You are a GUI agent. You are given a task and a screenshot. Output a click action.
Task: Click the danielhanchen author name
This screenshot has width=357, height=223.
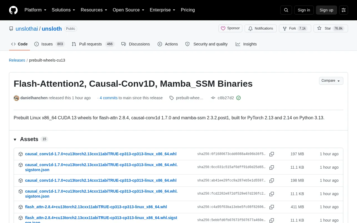click(34, 98)
